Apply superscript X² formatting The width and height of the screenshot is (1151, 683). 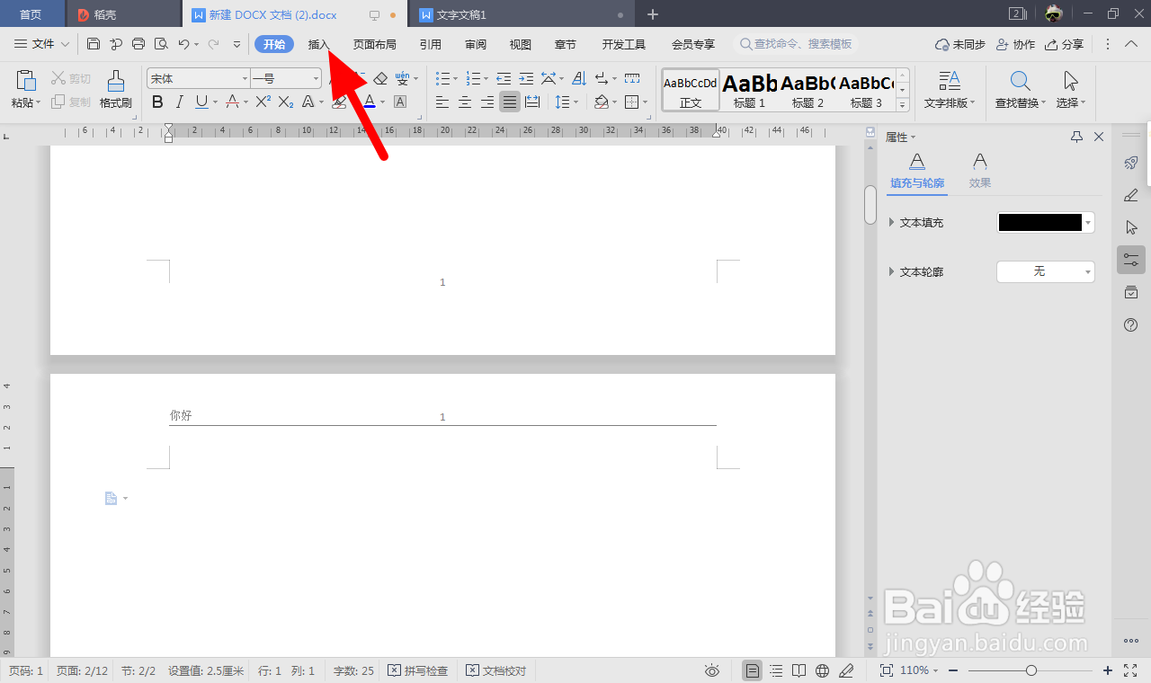click(x=263, y=102)
